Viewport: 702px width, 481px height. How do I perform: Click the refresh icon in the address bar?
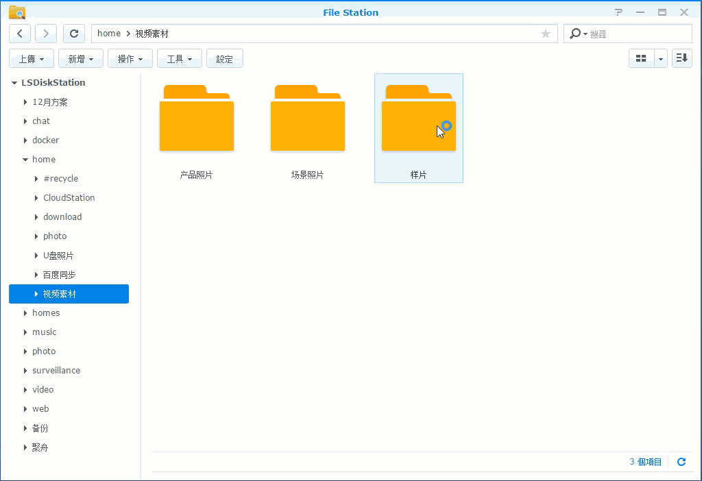coord(73,33)
